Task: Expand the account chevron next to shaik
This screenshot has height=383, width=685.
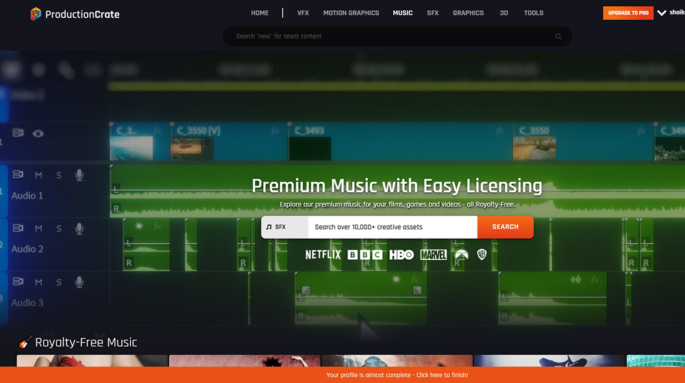Action: (662, 12)
